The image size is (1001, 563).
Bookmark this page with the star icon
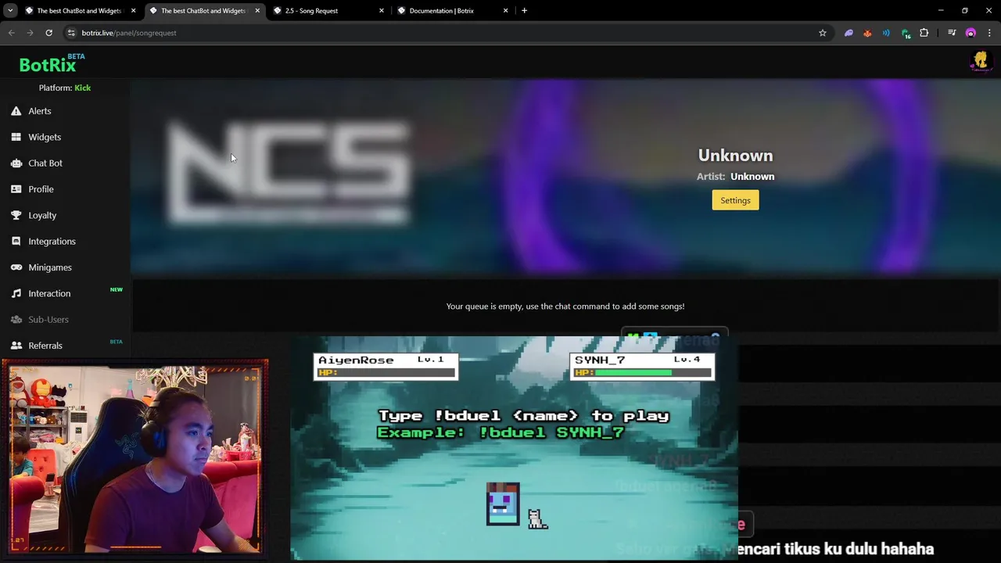pyautogui.click(x=822, y=33)
